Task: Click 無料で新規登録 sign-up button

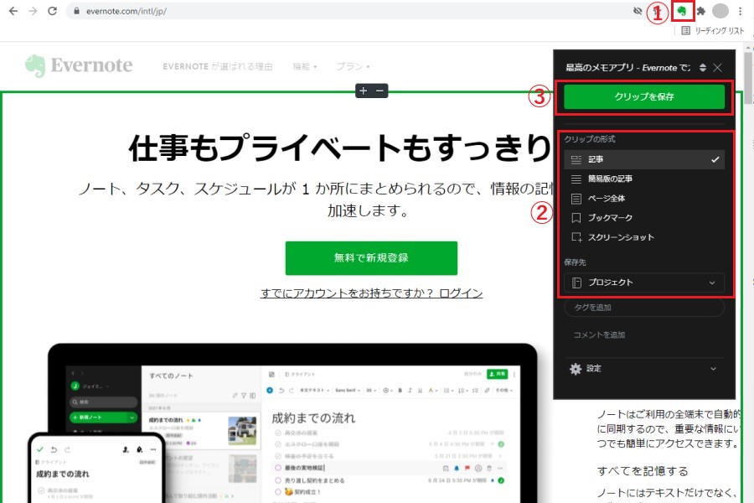Action: (371, 258)
